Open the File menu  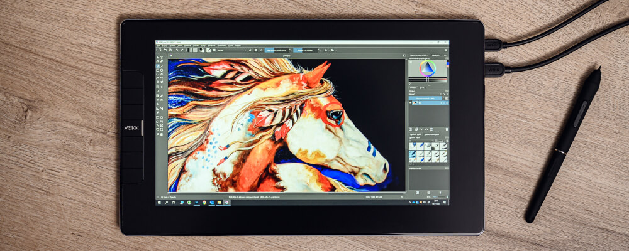159,46
